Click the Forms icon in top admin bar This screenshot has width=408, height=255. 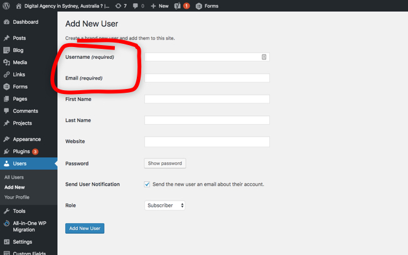pyautogui.click(x=199, y=6)
